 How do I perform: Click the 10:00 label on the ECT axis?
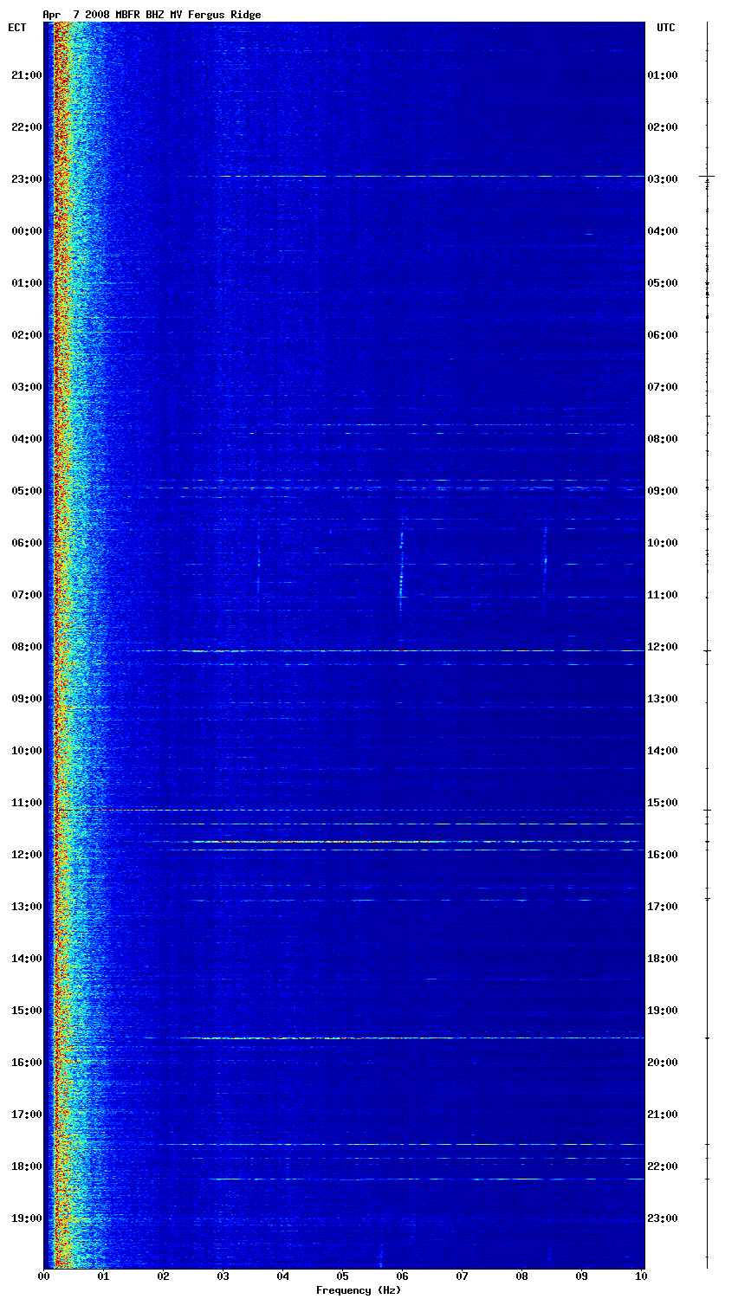(x=26, y=751)
